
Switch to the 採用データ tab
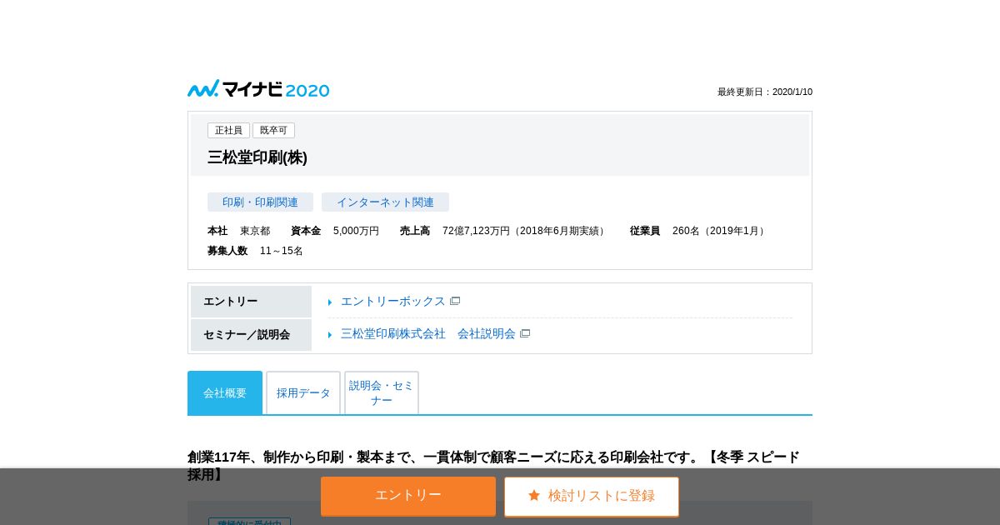tap(303, 392)
